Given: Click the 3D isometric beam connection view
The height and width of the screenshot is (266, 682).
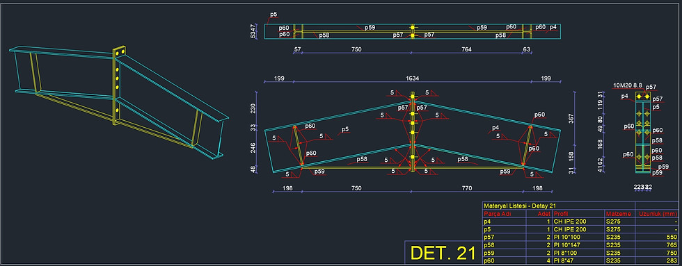Looking at the screenshot, I should 118,102.
